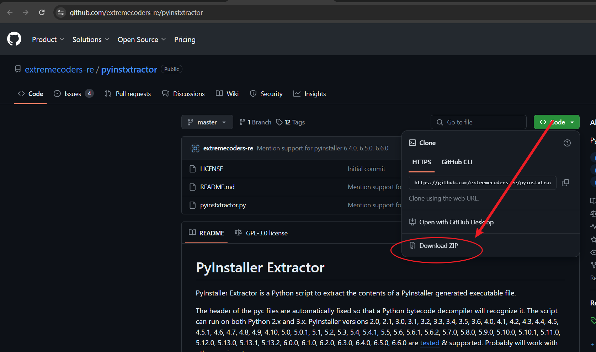
Task: Open the README.md file
Action: click(217, 187)
